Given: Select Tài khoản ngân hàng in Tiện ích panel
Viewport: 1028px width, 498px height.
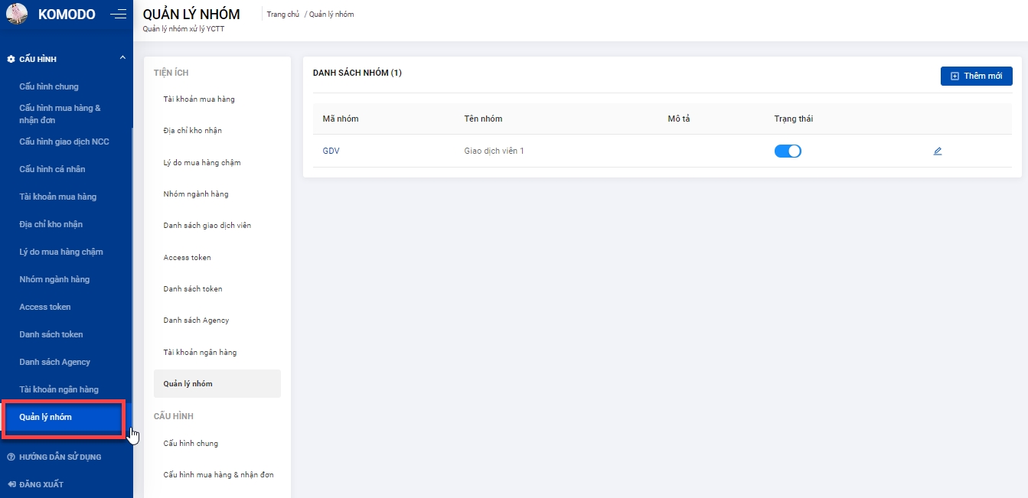Looking at the screenshot, I should tap(200, 353).
